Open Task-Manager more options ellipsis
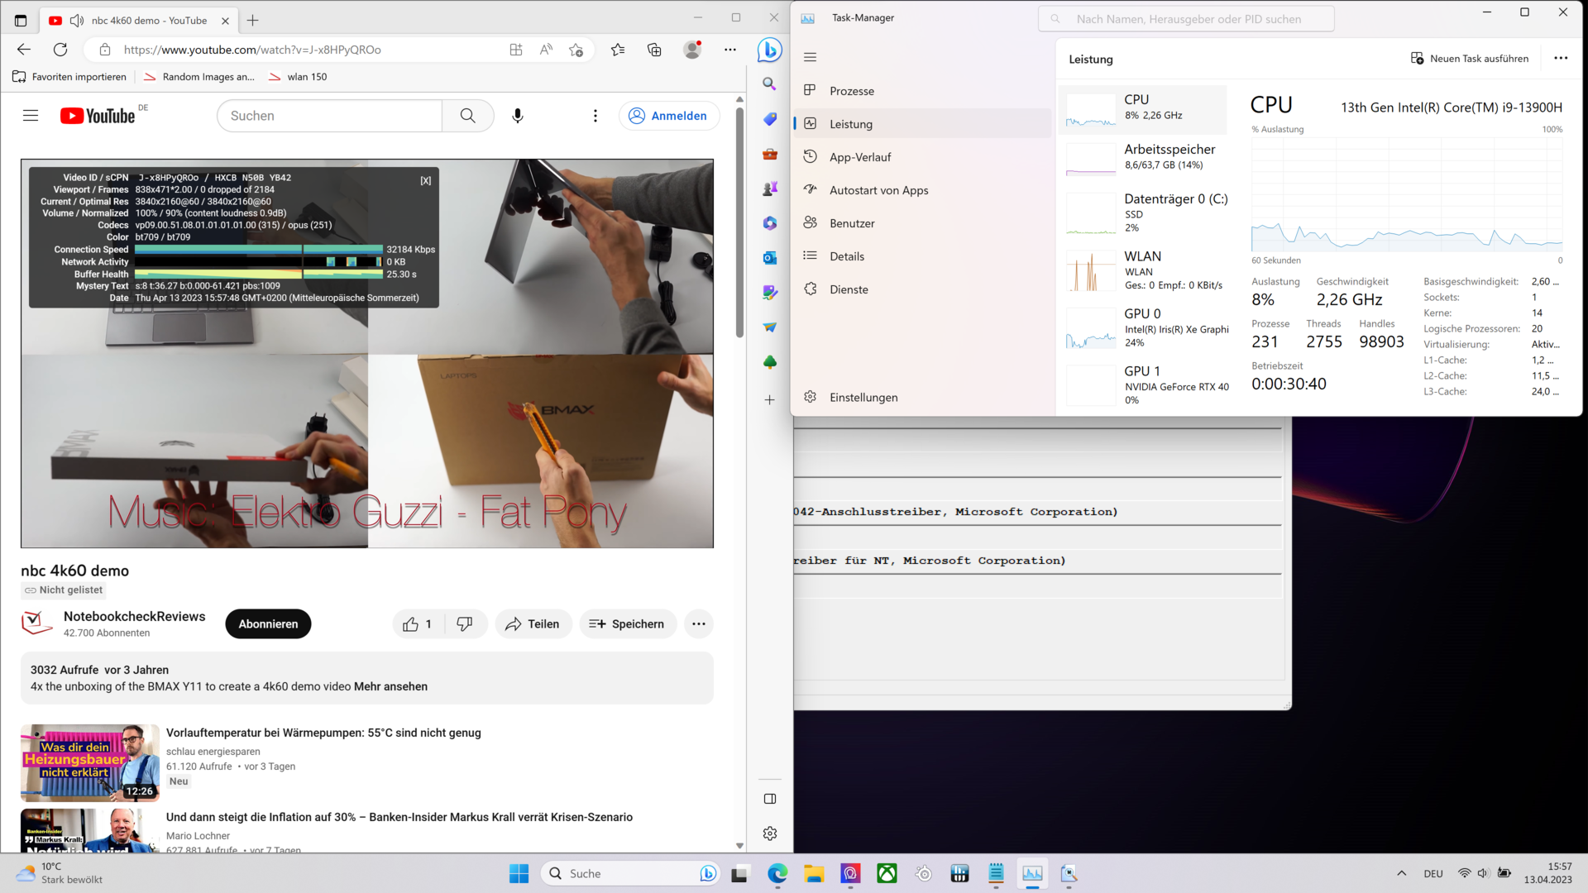Image resolution: width=1588 pixels, height=893 pixels. click(1561, 59)
